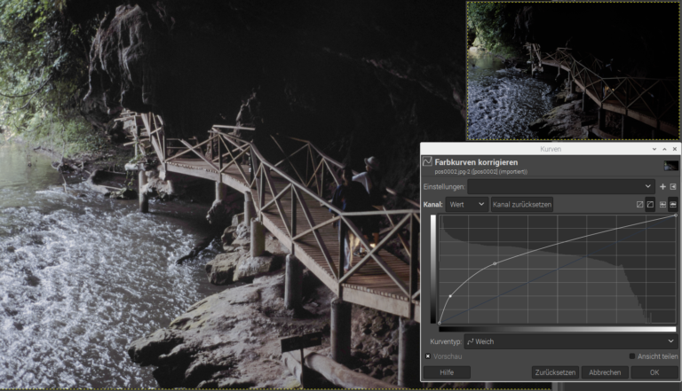Toggle the Vorschau preview checkbox
This screenshot has width=682, height=391.
pos(428,356)
